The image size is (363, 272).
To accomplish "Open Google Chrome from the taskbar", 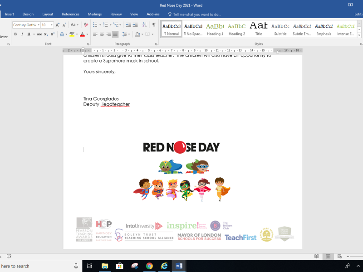I will coord(149,266).
